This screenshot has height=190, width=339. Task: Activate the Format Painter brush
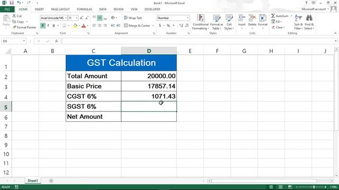coord(24,27)
